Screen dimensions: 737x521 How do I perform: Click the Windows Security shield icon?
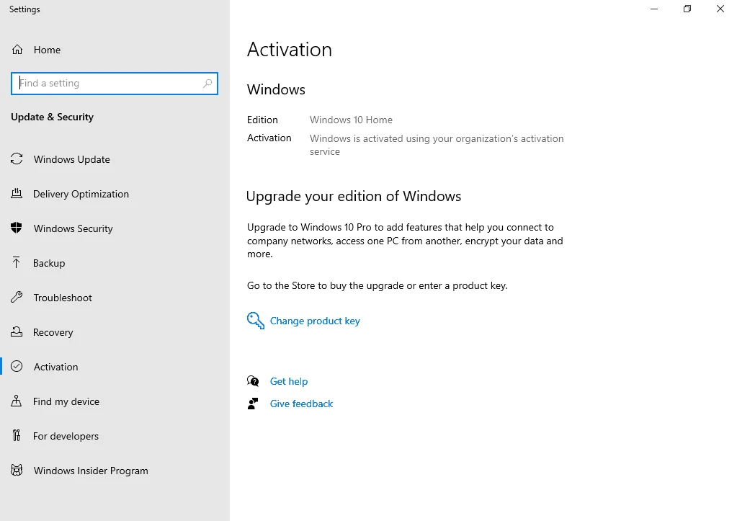click(17, 228)
